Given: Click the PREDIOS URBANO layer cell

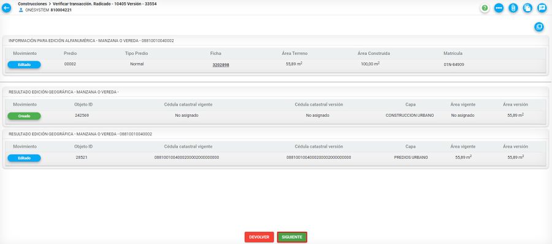Looking at the screenshot, I should (411, 157).
